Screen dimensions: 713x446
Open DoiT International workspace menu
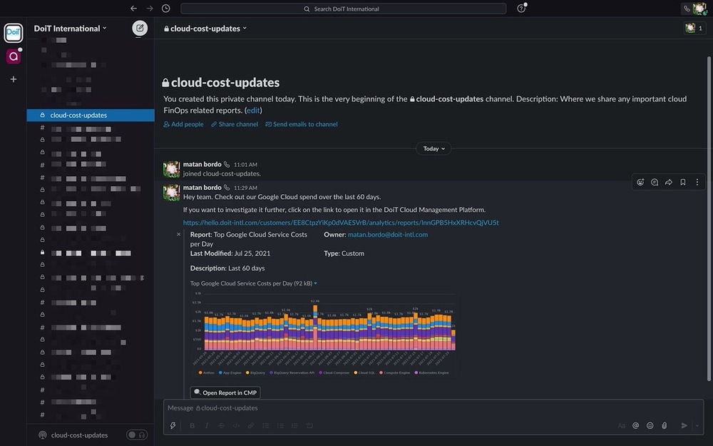point(70,29)
